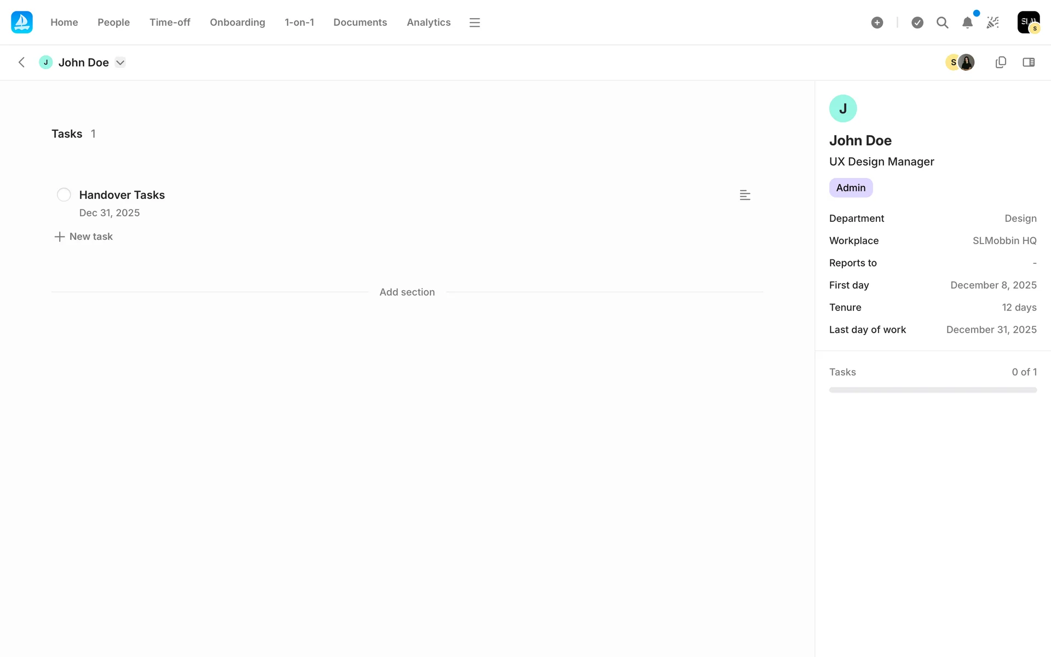Open the notifications bell

click(x=967, y=22)
